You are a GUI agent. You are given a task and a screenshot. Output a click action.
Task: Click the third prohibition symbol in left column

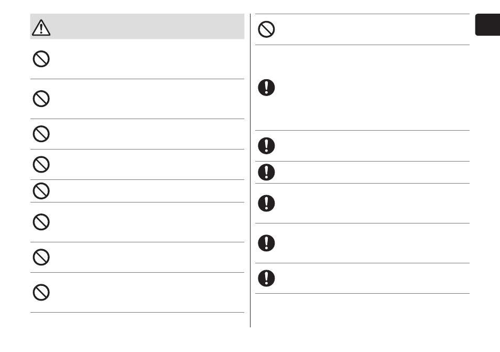41,134
